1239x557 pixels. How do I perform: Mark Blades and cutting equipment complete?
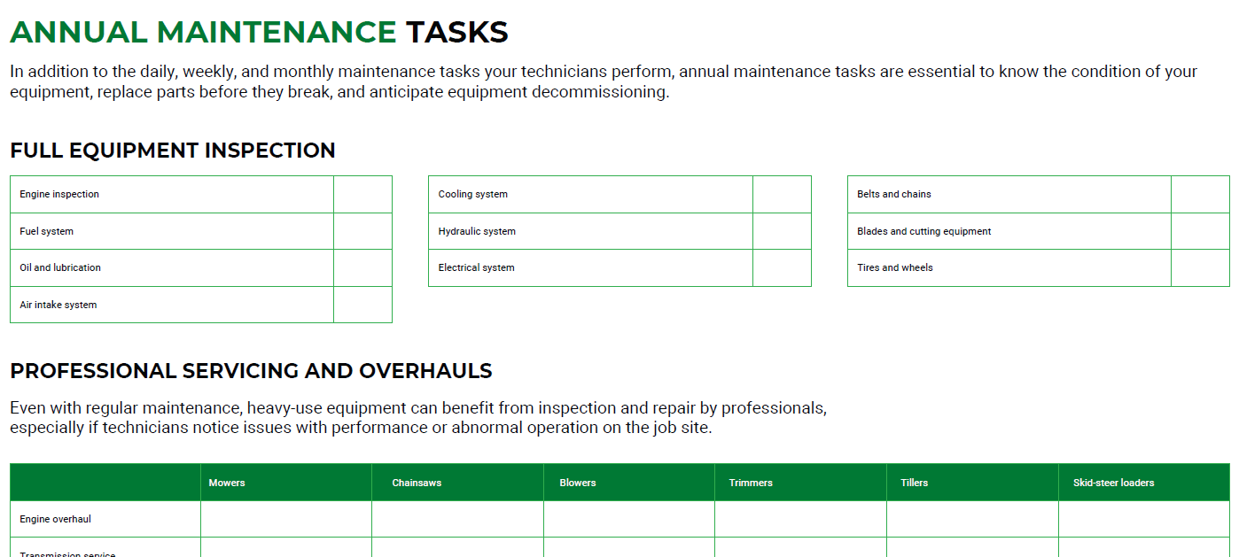pos(1201,230)
